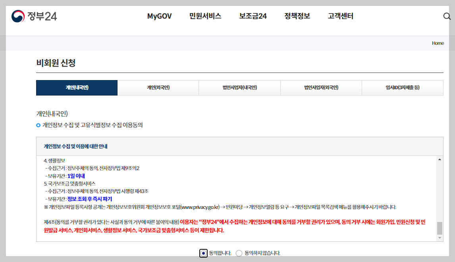Switch to the 법인사업자(외국인) tab
This screenshot has width=455, height=262.
tap(321, 87)
